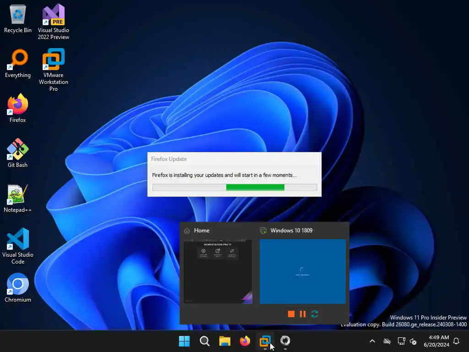
Task: Launch VMware Workstation Pro desktop shortcut
Action: 54,70
